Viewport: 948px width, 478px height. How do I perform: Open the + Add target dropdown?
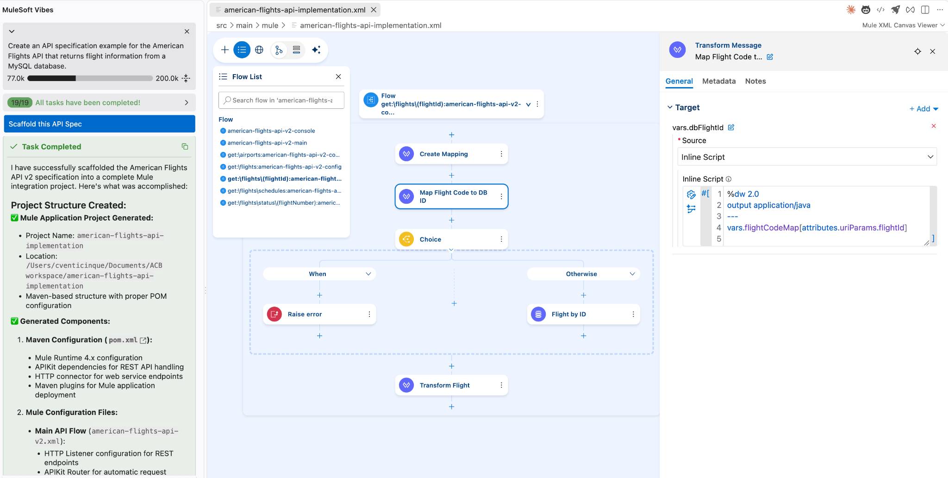pos(923,108)
